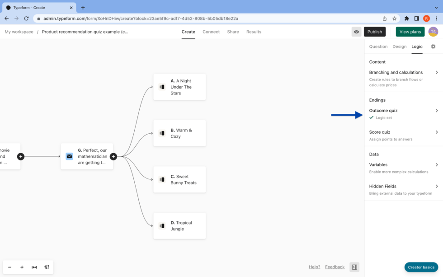Screen dimensions: 443x277
Task: Switch to the Design tab
Action: (x=399, y=47)
